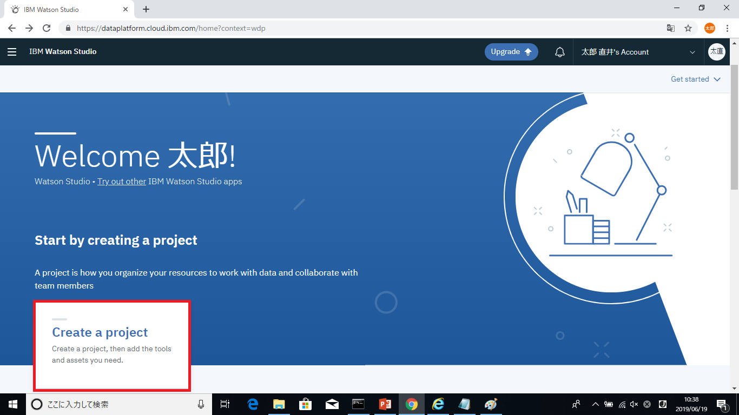Click the Upgrade button
Viewport: 739px width, 415px height.
(511, 52)
